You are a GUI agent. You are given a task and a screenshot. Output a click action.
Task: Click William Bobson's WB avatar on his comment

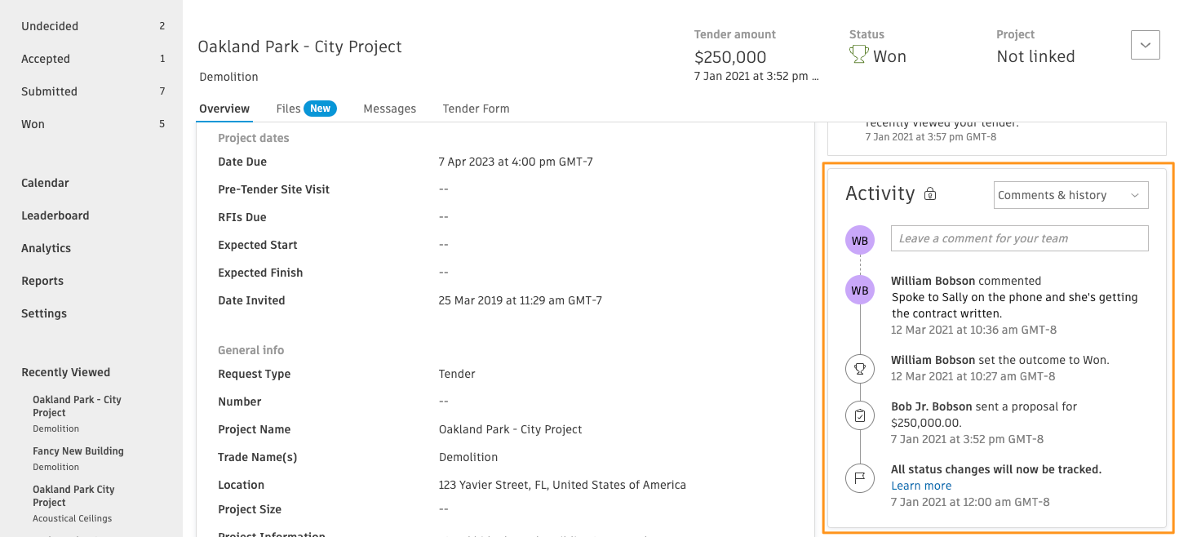pyautogui.click(x=859, y=290)
